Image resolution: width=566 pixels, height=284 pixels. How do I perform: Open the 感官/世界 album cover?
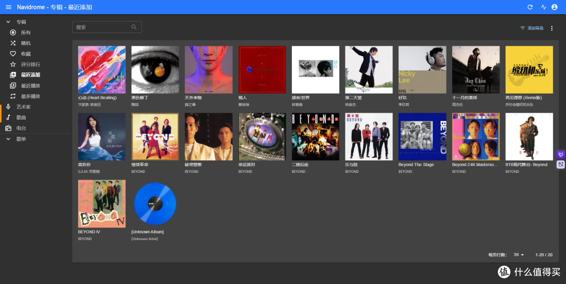(315, 70)
